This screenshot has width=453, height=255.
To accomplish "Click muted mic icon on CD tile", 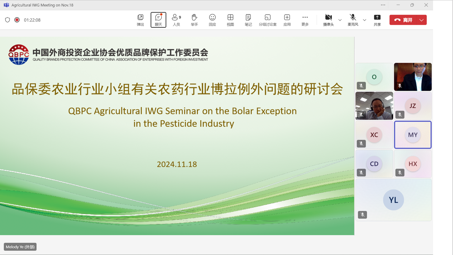I will 361,172.
